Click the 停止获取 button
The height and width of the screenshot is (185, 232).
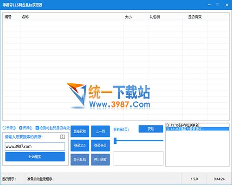[x=101, y=160]
